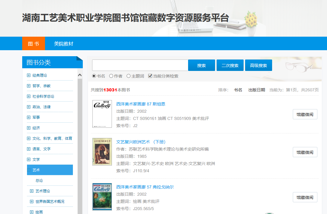This screenshot has height=214, width=327.
Task: Switch to the 美院教材 tab
Action: (64, 44)
